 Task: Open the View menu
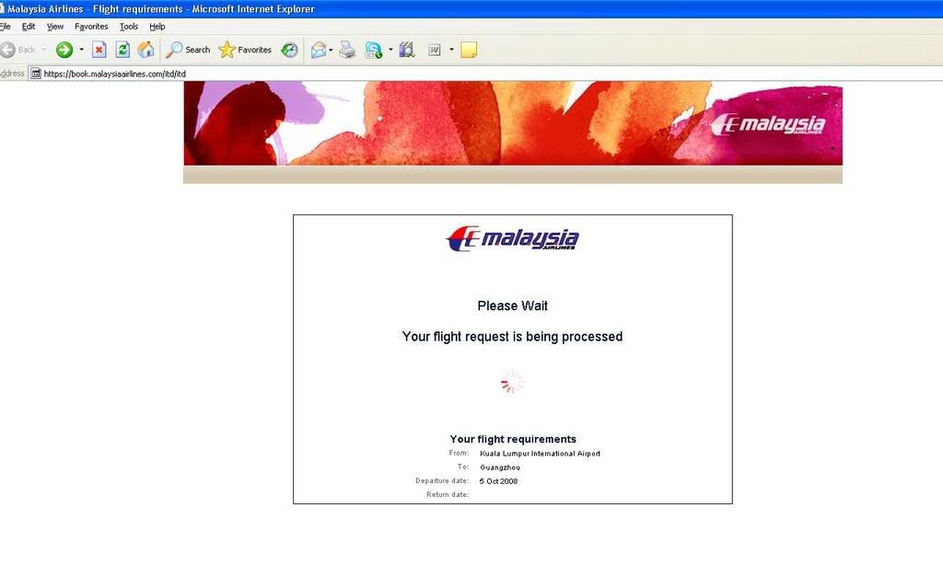[54, 27]
